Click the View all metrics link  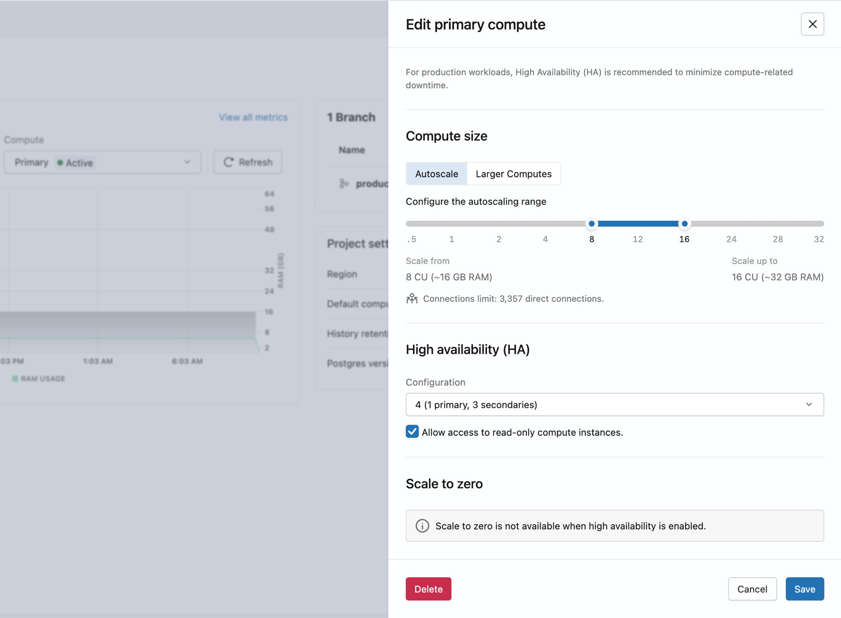253,117
